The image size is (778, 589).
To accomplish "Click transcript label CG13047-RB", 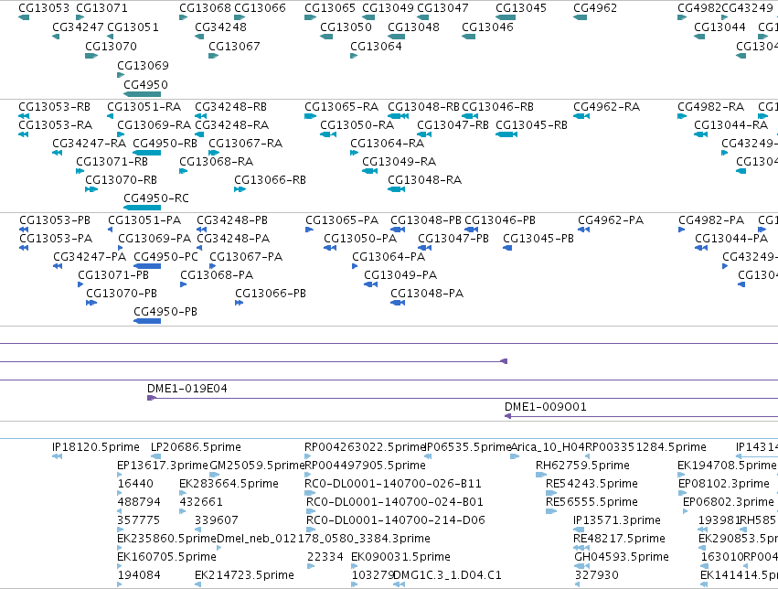I will (453, 125).
